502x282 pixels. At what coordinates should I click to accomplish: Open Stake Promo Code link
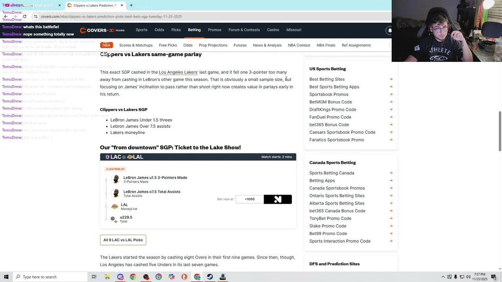pos(328,226)
